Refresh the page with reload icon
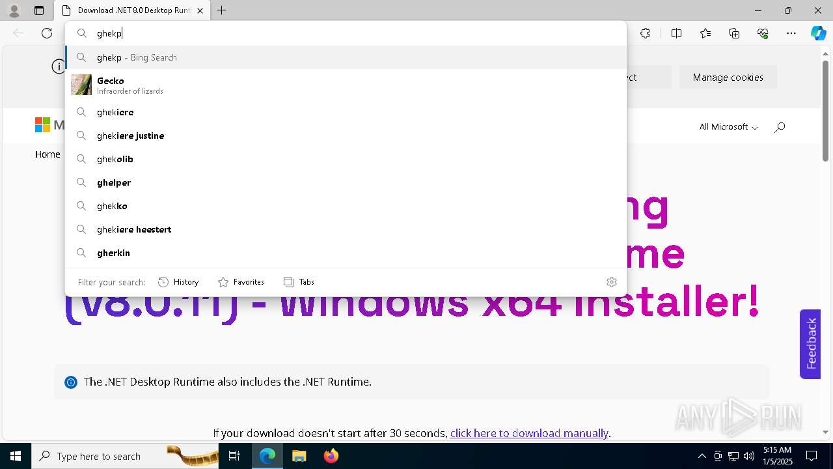Screen dimensions: 833x469 (47, 33)
